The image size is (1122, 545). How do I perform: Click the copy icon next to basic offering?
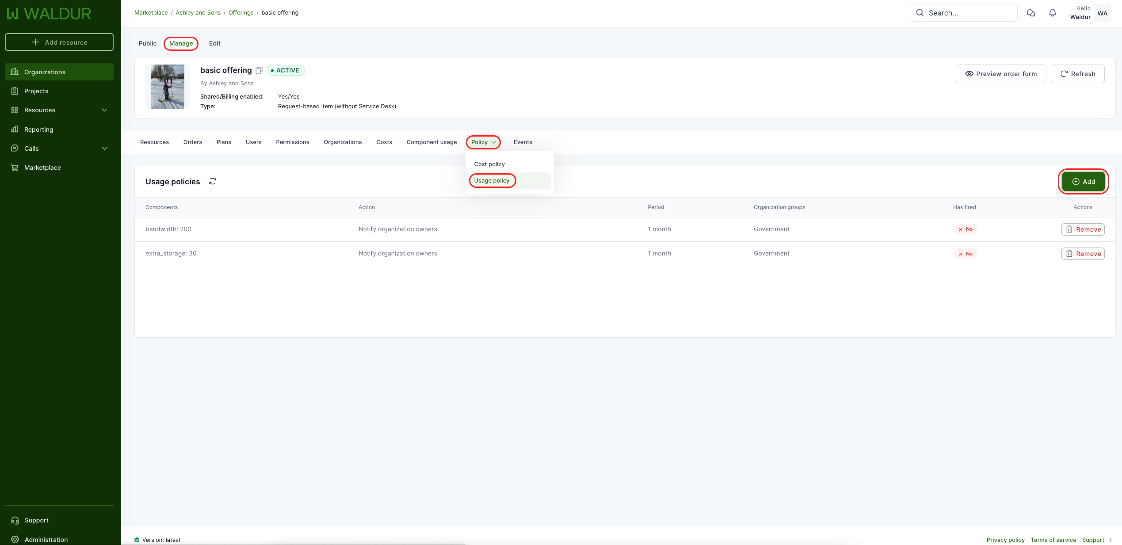[259, 70]
